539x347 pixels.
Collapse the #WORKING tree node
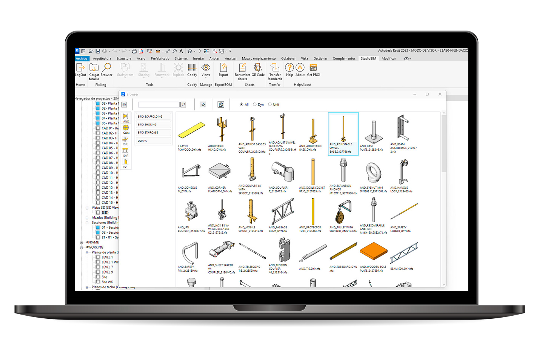click(82, 248)
